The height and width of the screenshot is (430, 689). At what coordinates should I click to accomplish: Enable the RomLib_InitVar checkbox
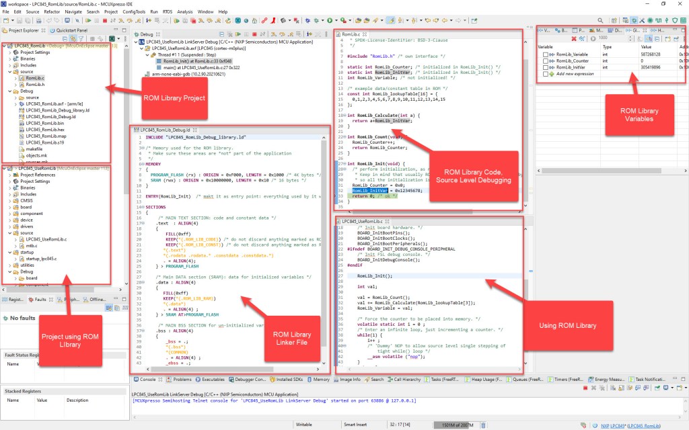[x=545, y=67]
